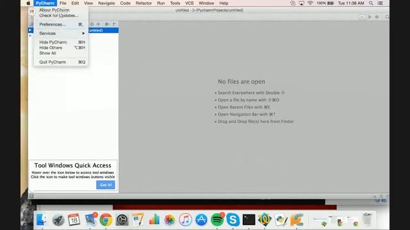This screenshot has height=230, width=410.
Task: Open Spotlight search in menu bar
Action: click(371, 3)
